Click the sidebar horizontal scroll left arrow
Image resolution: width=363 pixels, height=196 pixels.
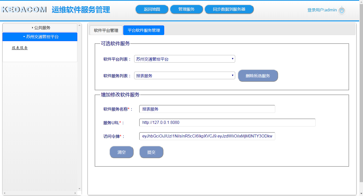pyautogui.click(x=4, y=193)
